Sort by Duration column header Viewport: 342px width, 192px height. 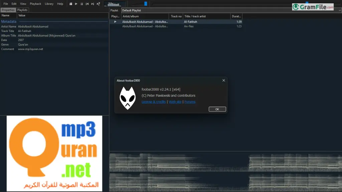point(236,16)
